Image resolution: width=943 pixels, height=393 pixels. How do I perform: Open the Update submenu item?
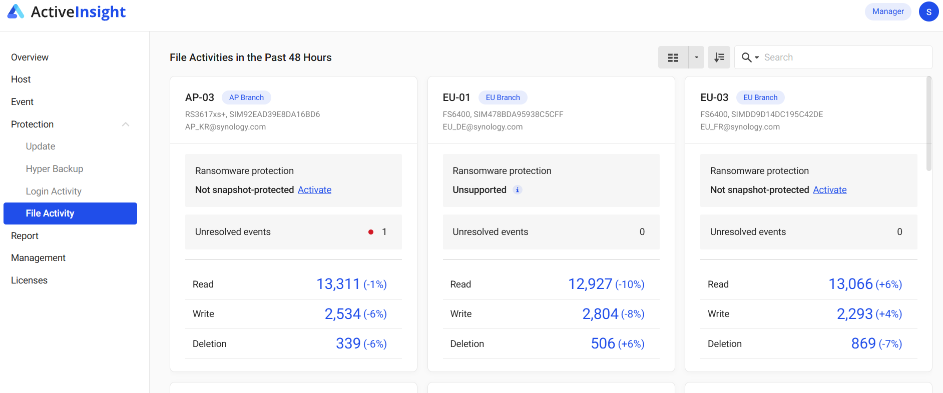pyautogui.click(x=41, y=146)
